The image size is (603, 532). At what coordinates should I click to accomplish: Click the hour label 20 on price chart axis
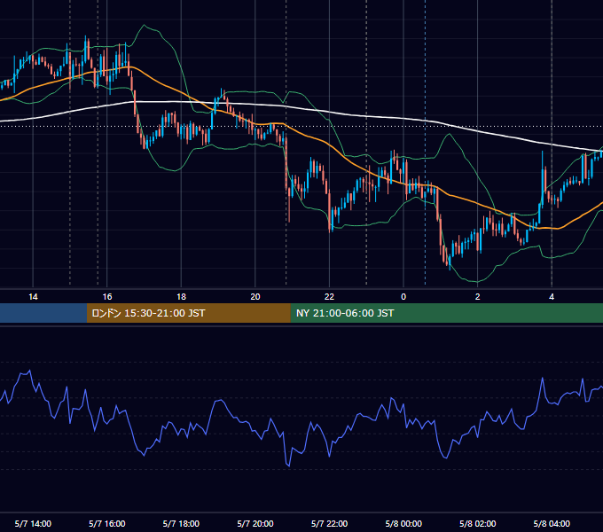pyautogui.click(x=255, y=297)
